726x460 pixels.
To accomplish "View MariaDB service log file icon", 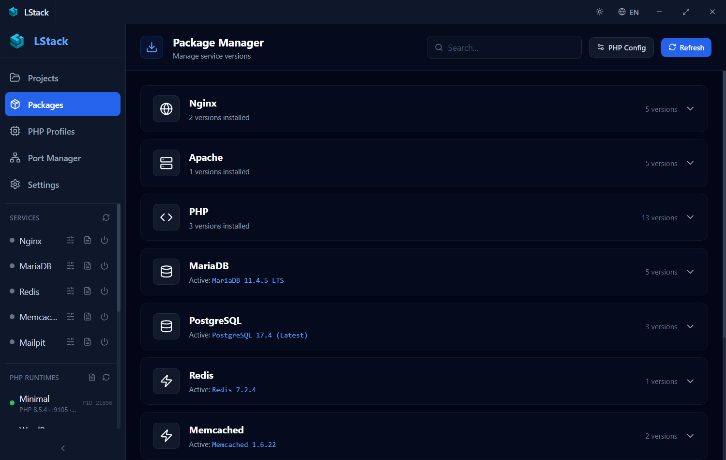I will (88, 266).
